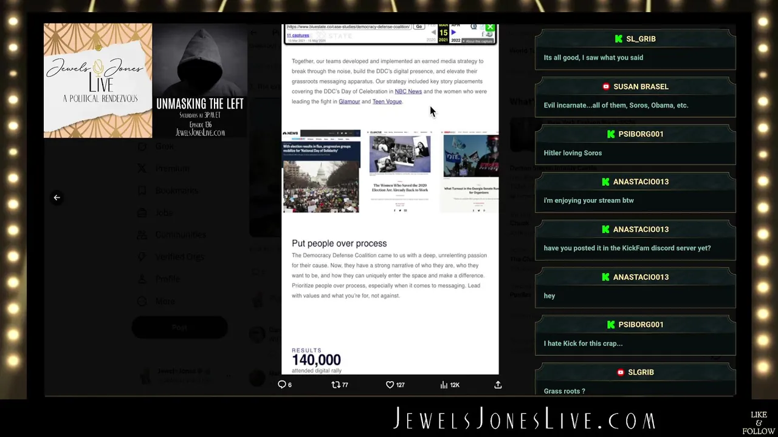
Task: Click the YouTube icon beside SUSAN BRASEL
Action: point(606,87)
